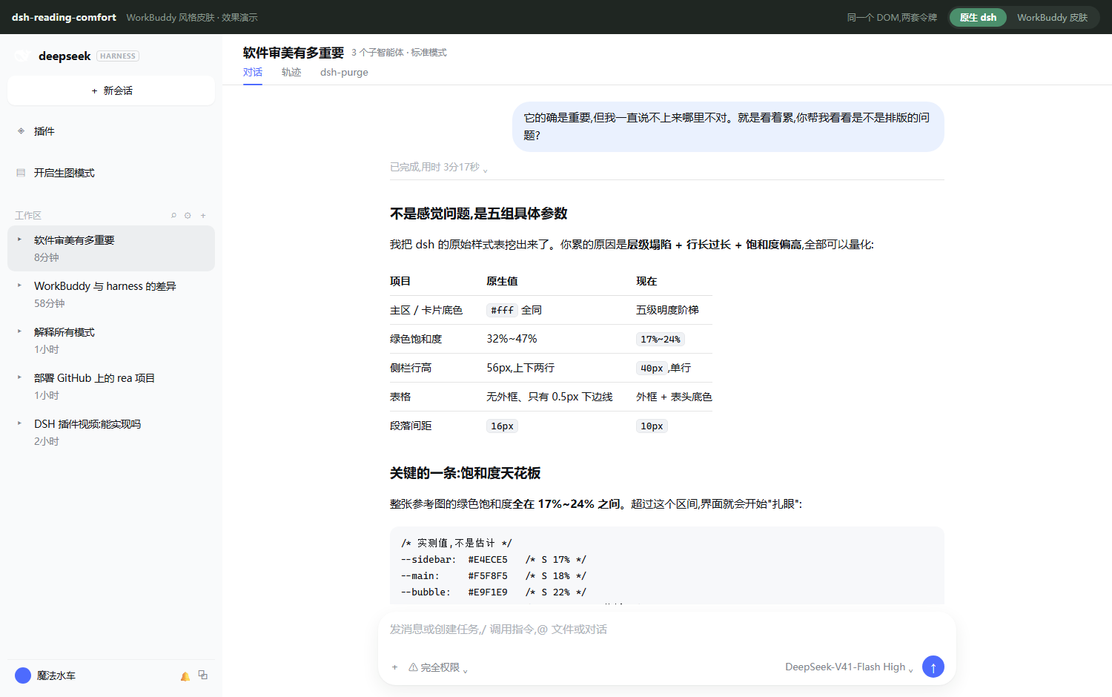The image size is (1112, 697).
Task: Switch skin to 原生 dsh
Action: (x=978, y=17)
